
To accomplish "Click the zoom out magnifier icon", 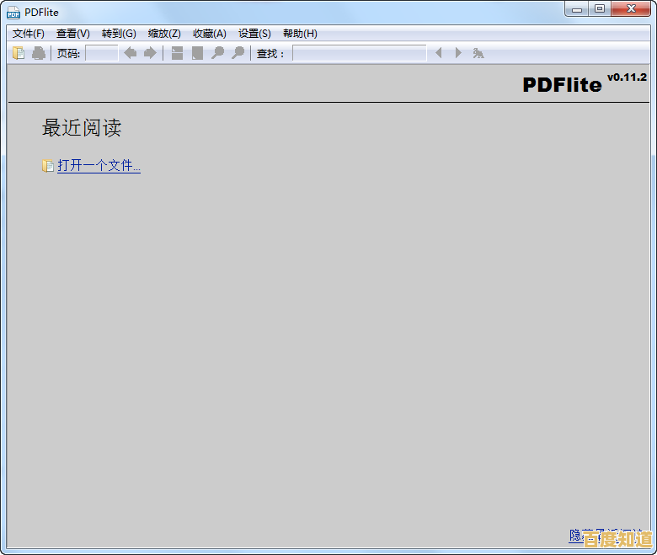I will [x=217, y=53].
